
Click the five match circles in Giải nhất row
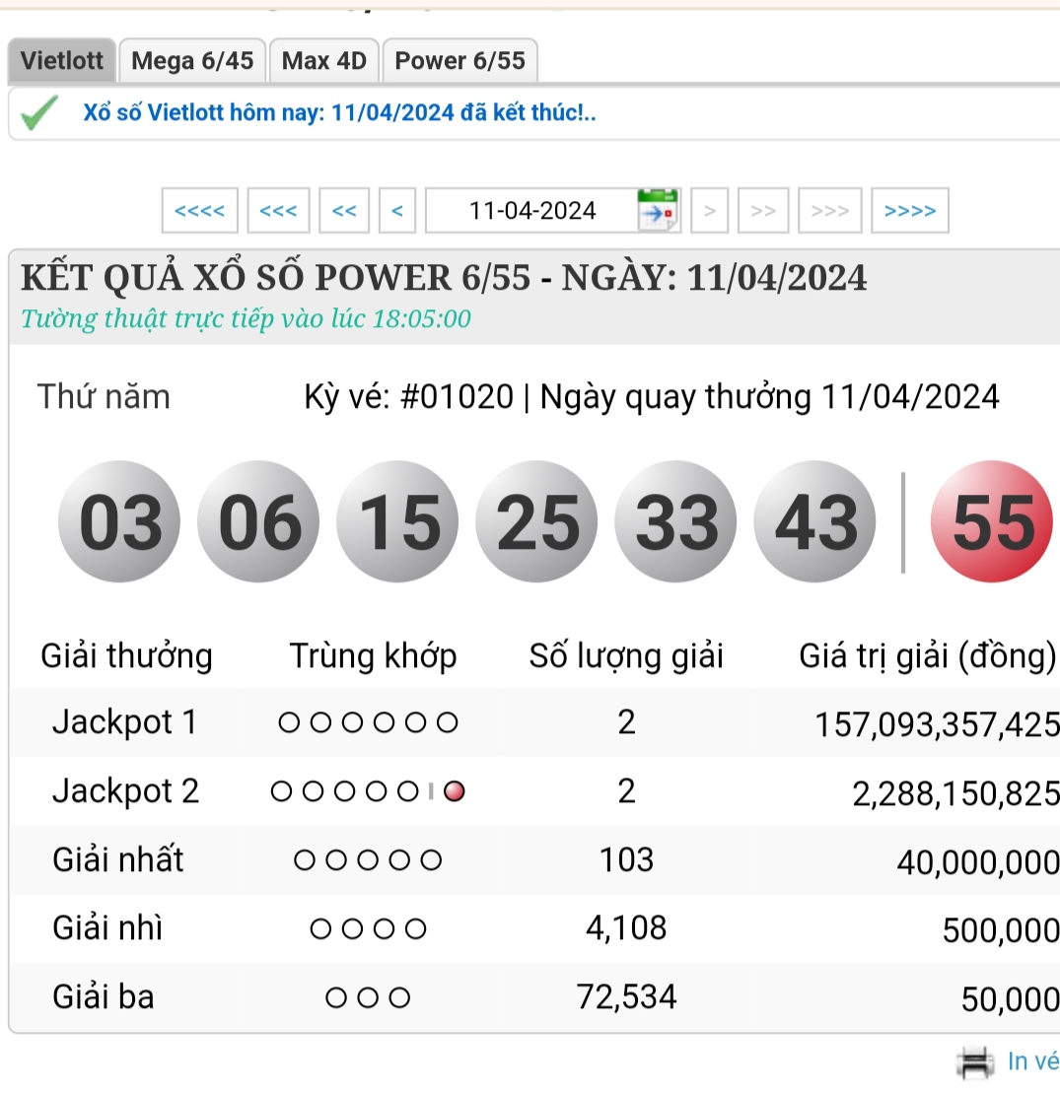(368, 859)
